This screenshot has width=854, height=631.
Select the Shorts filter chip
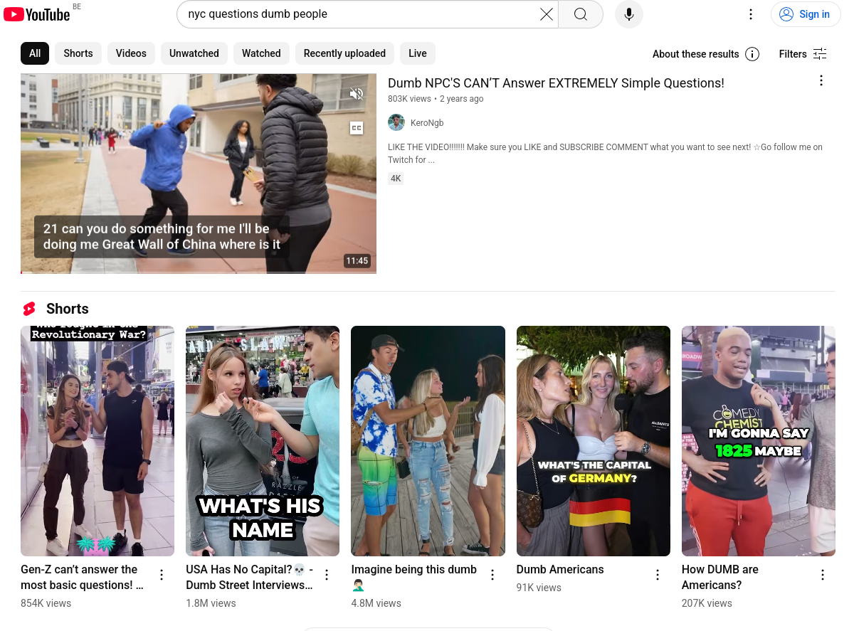pos(78,53)
